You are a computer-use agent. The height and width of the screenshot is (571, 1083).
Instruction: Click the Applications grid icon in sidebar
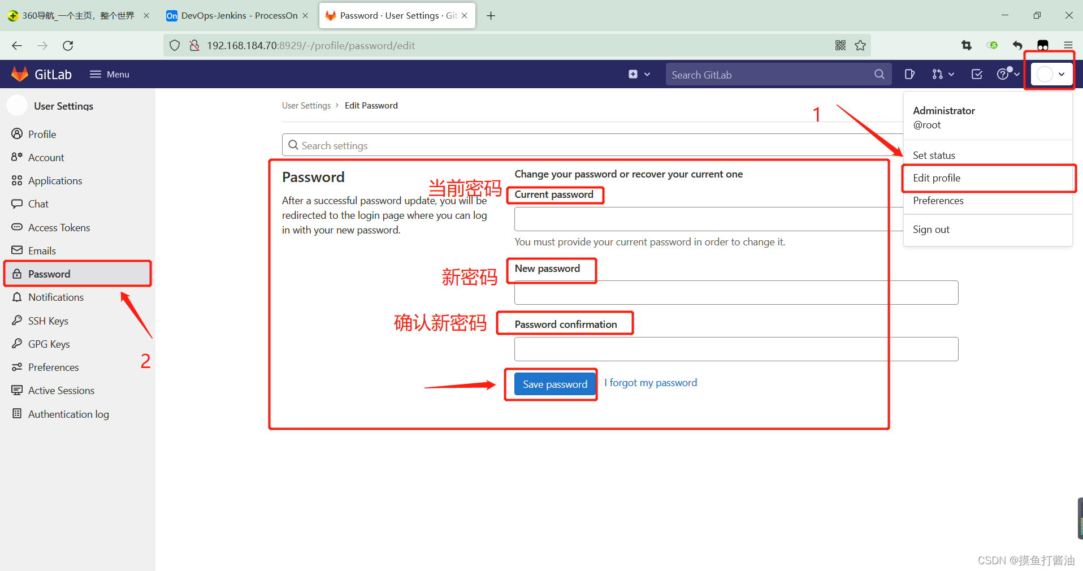coord(17,180)
